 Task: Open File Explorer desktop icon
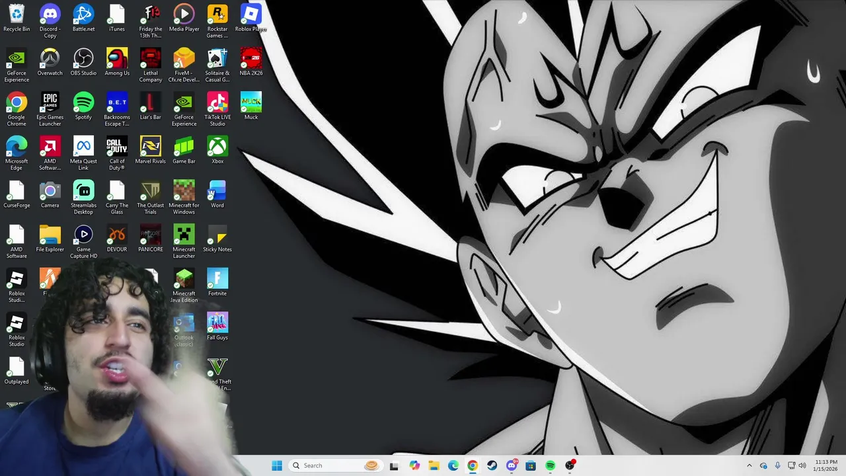point(50,239)
